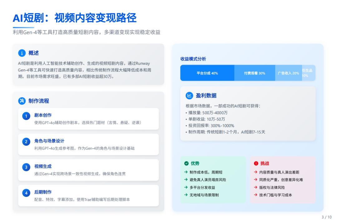
Task: Click the step 4 number circle
Action: coord(26,193)
